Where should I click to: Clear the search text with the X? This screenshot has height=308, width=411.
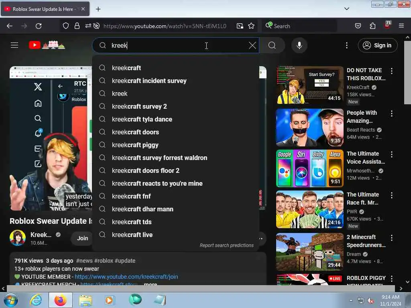tap(252, 46)
